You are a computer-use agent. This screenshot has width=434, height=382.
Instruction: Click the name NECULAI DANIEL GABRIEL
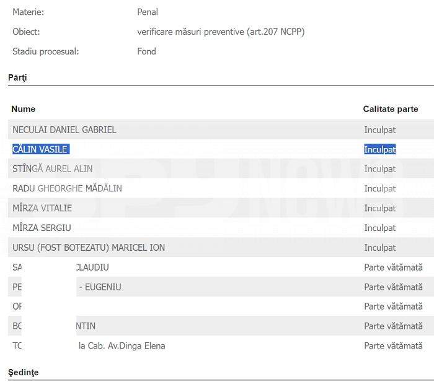64,129
